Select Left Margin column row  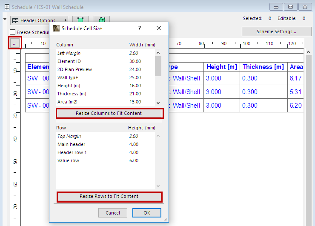click(106, 53)
